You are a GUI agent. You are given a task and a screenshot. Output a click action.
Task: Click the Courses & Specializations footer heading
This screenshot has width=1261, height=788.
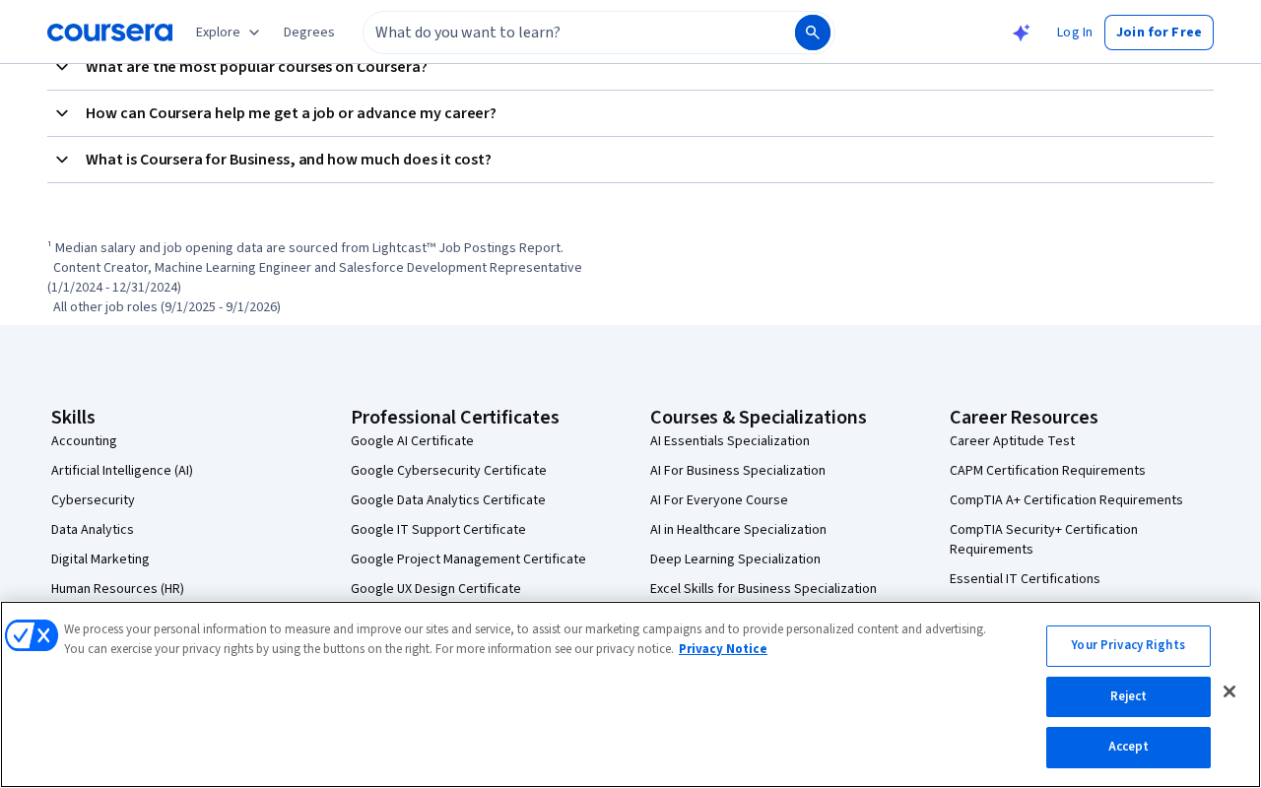759,417
